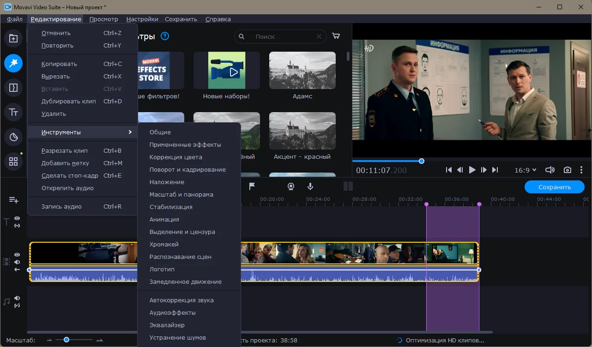Screen dimensions: 592x347
Task: Open the Справка menu
Action: pyautogui.click(x=218, y=19)
